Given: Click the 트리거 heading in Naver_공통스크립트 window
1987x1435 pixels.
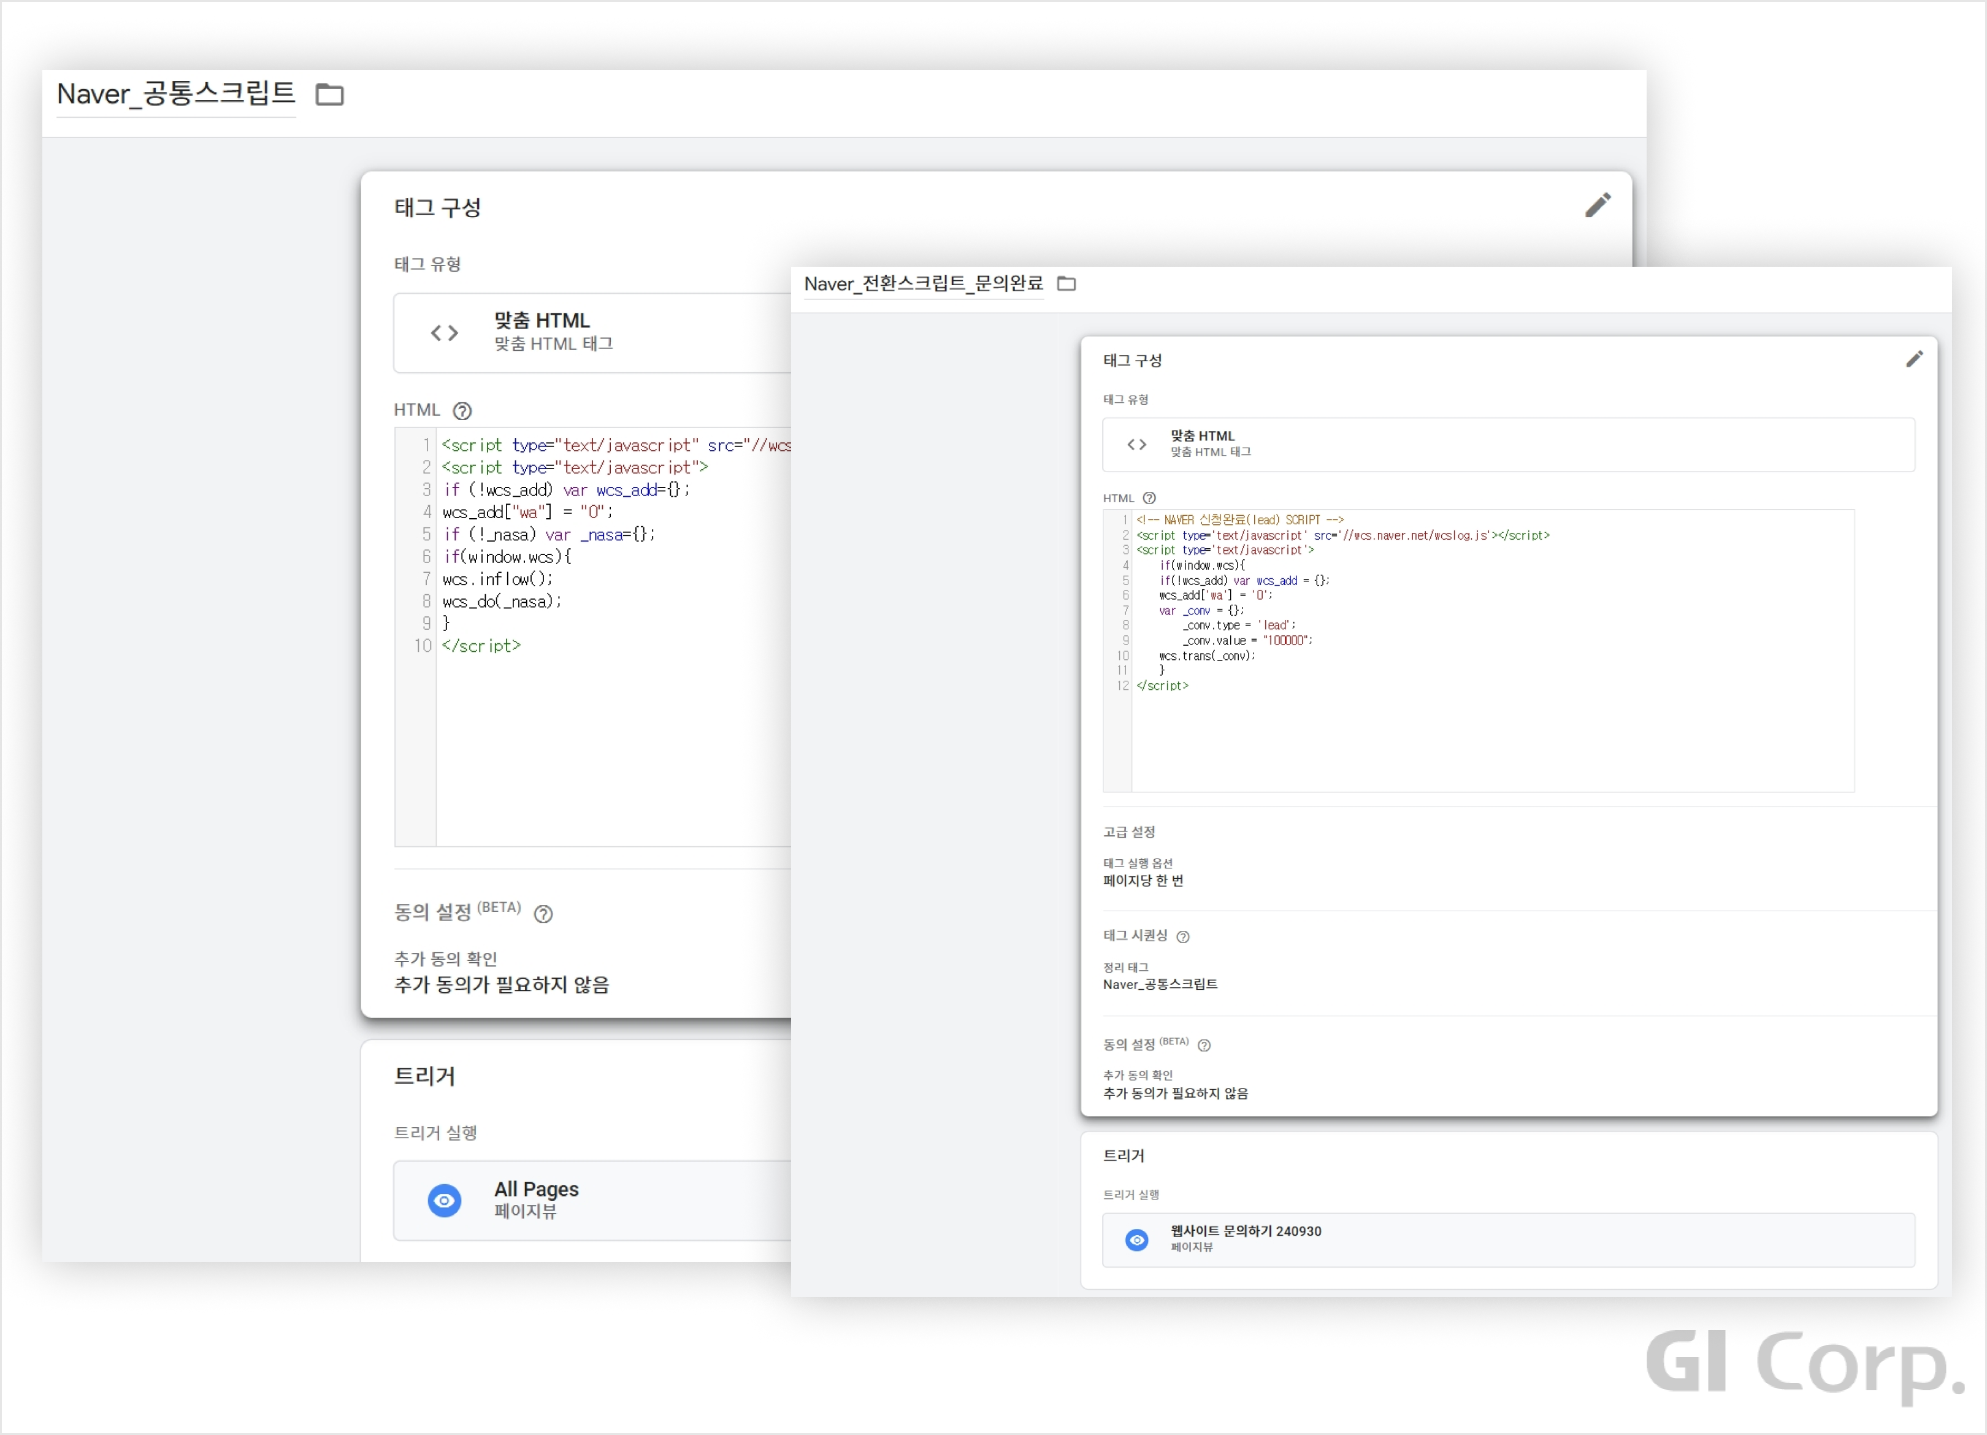Looking at the screenshot, I should (x=425, y=1077).
